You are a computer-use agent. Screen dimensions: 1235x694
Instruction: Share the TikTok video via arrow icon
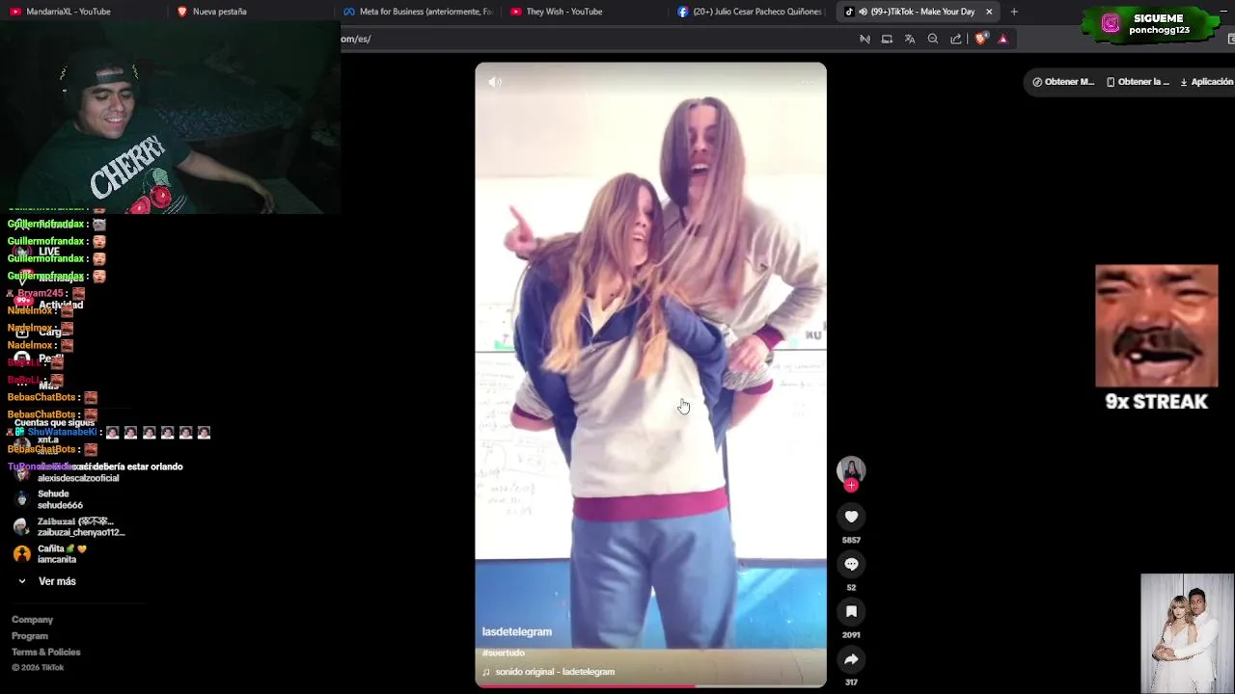[851, 659]
